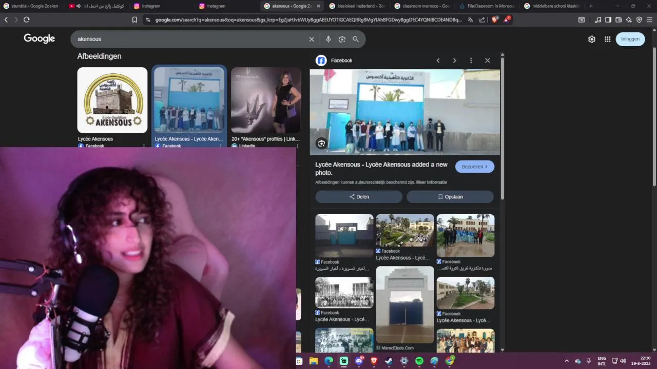Click inside the akensous search field
Screen dimensions: 657x369
pos(190,39)
